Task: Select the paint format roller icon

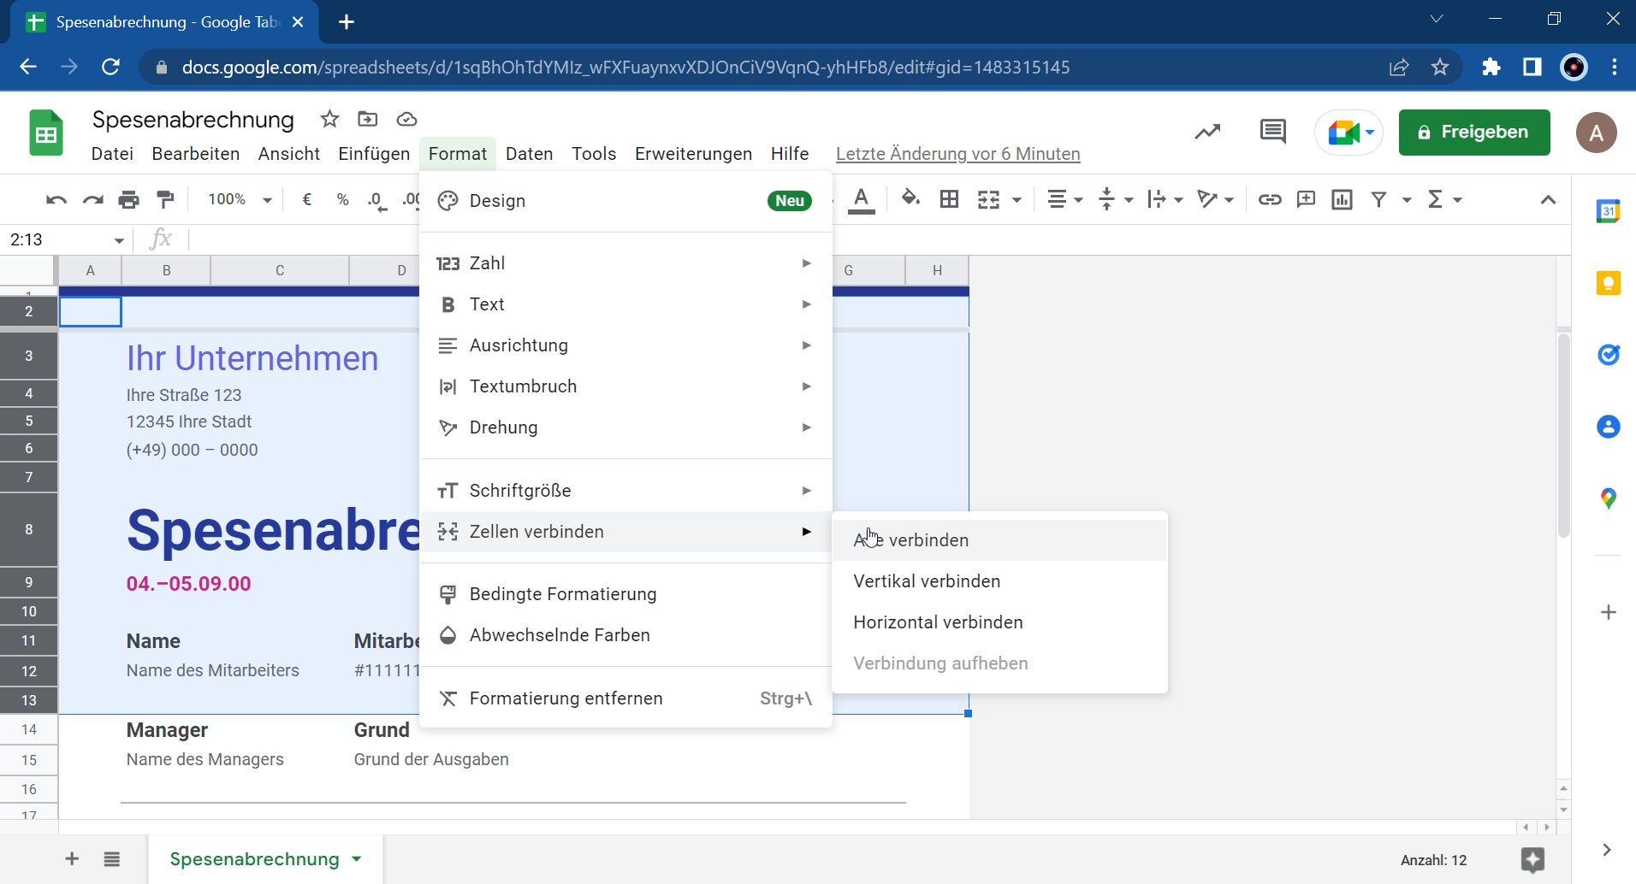Action: point(166,200)
